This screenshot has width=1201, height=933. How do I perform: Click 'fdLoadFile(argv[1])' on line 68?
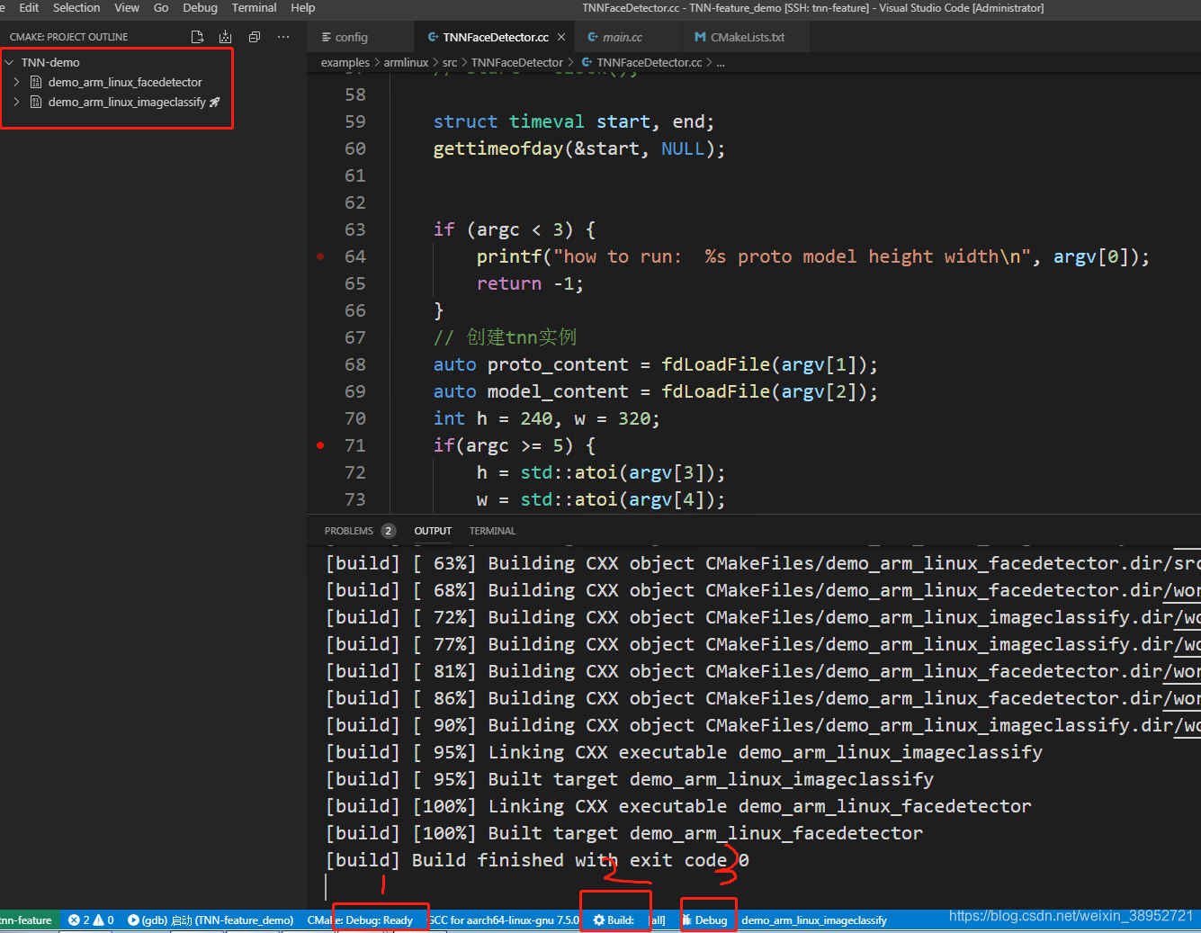[x=764, y=364]
